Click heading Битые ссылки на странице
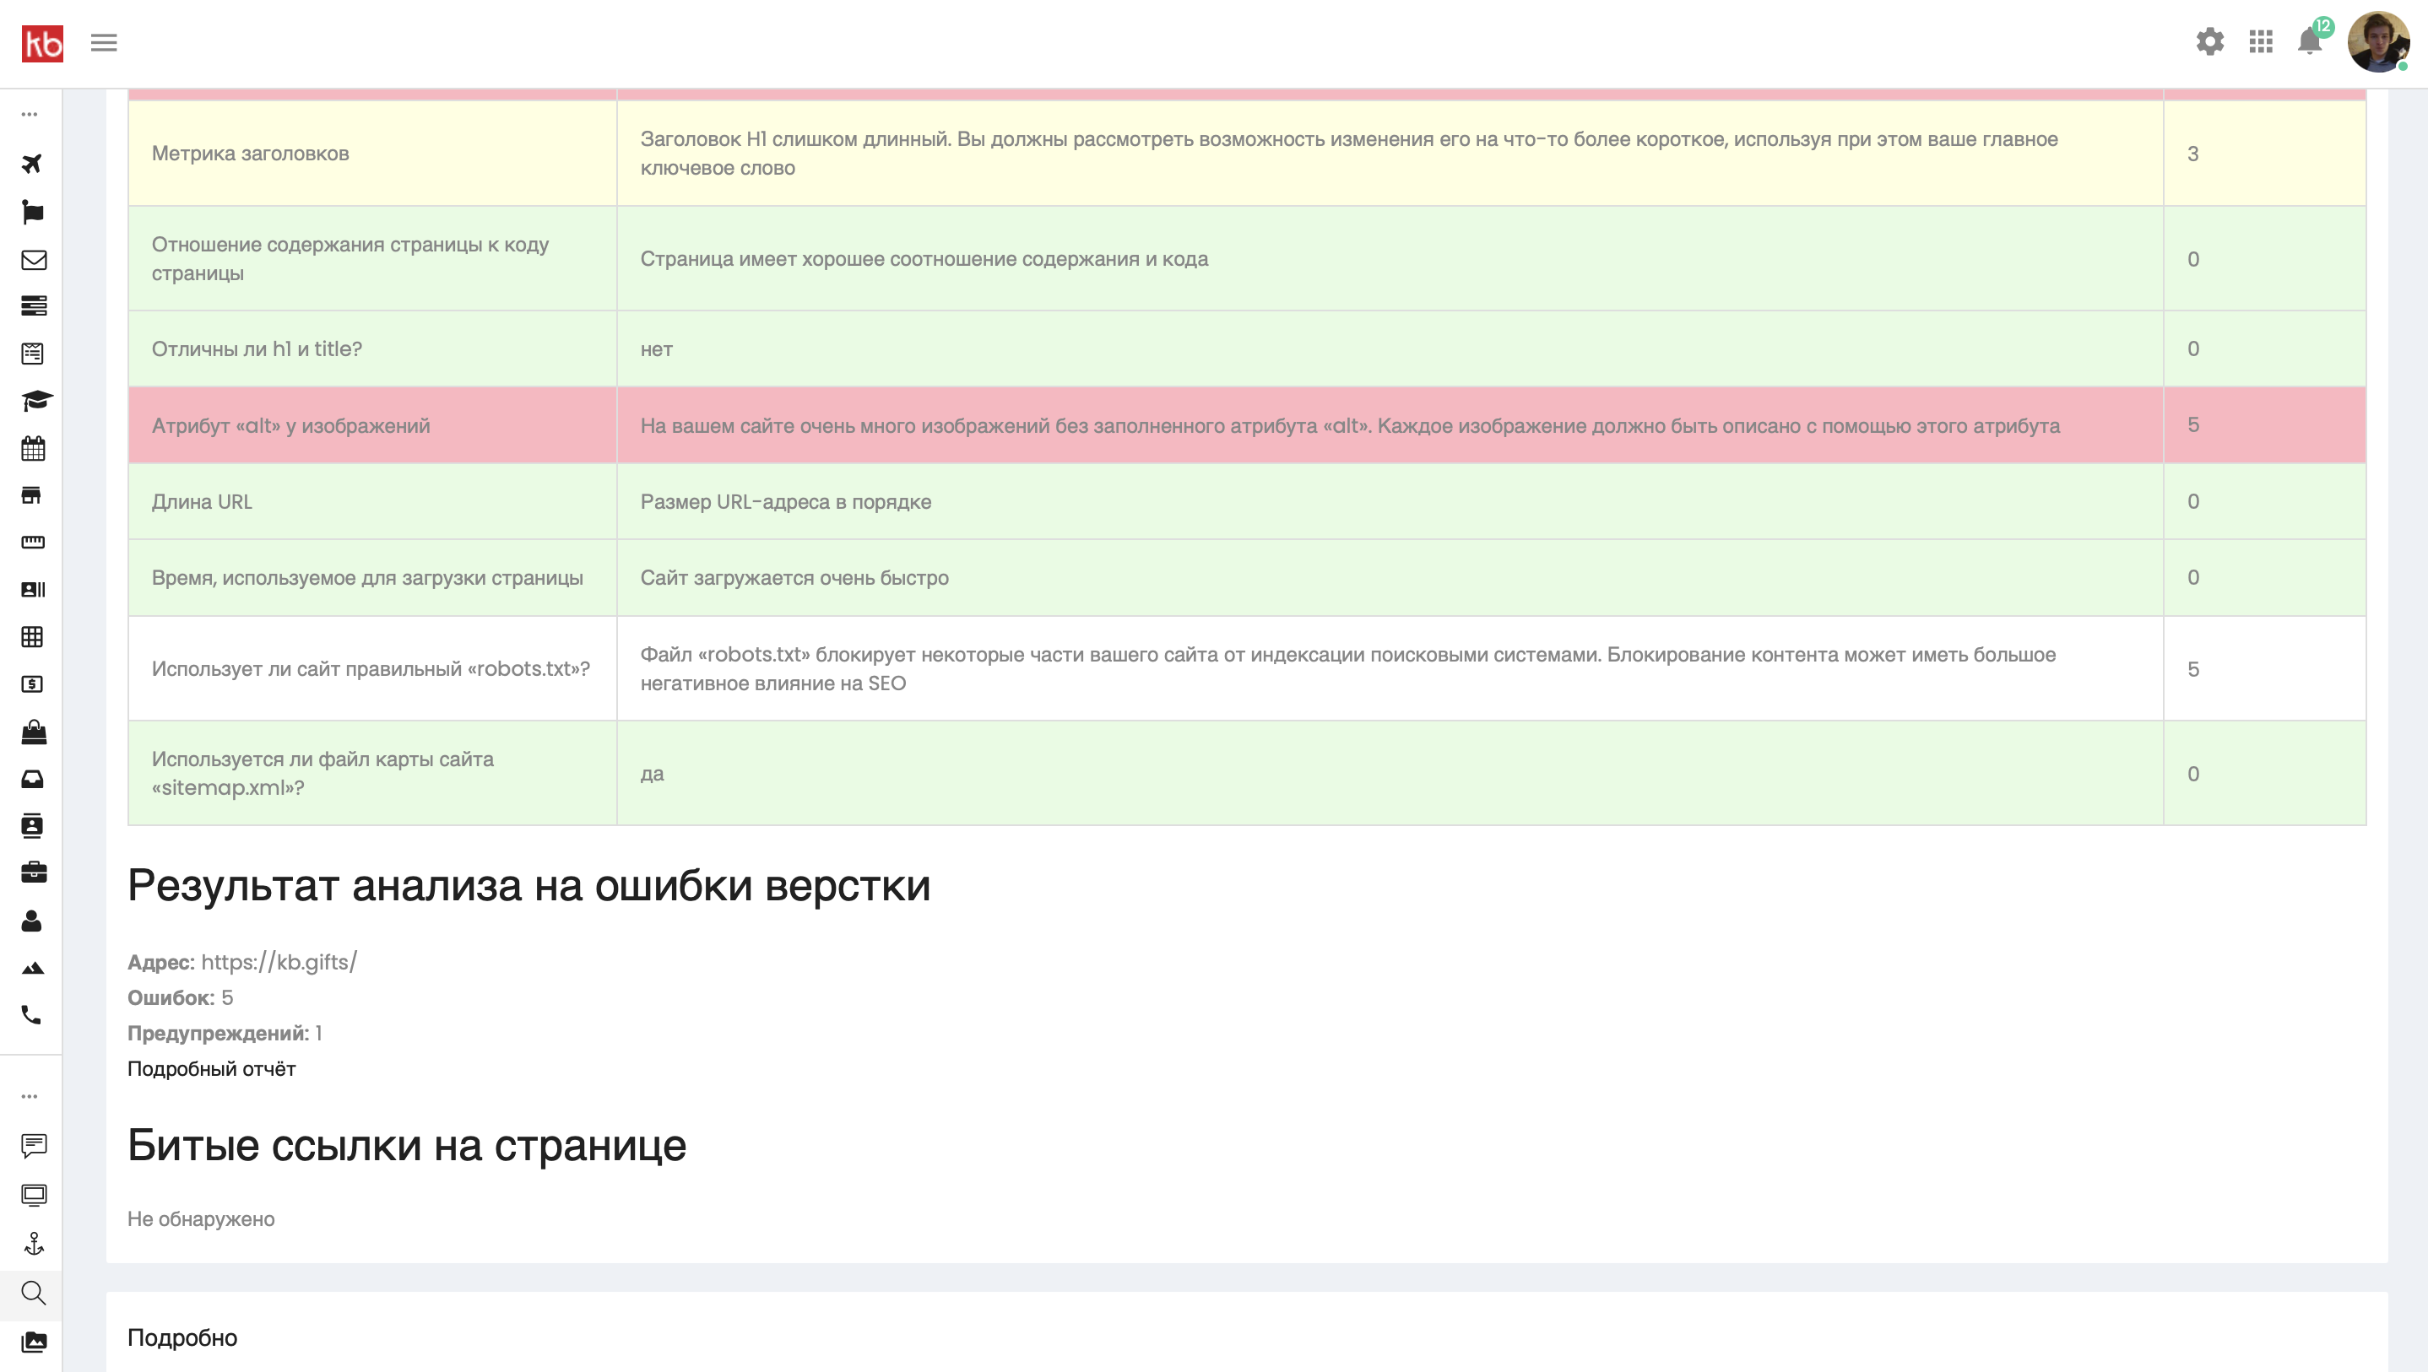The height and width of the screenshot is (1372, 2428). point(407,1145)
